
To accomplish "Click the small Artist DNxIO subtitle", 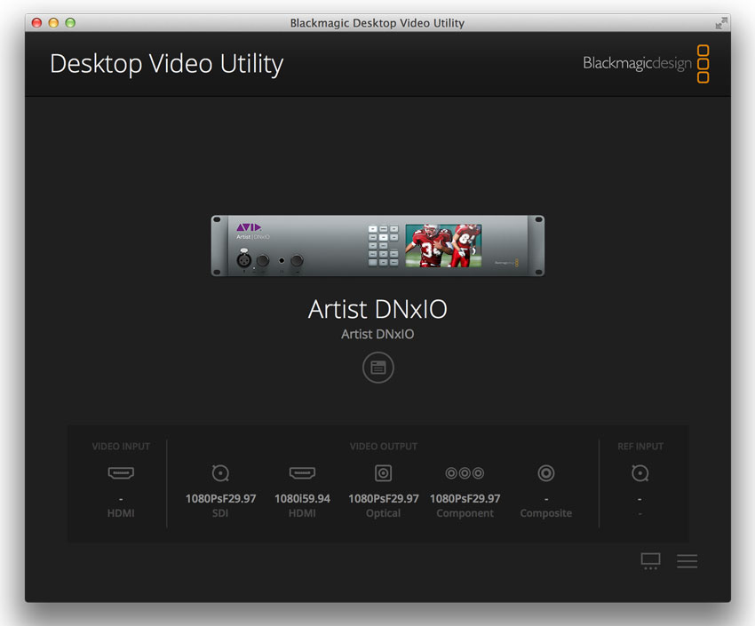I will [x=378, y=334].
